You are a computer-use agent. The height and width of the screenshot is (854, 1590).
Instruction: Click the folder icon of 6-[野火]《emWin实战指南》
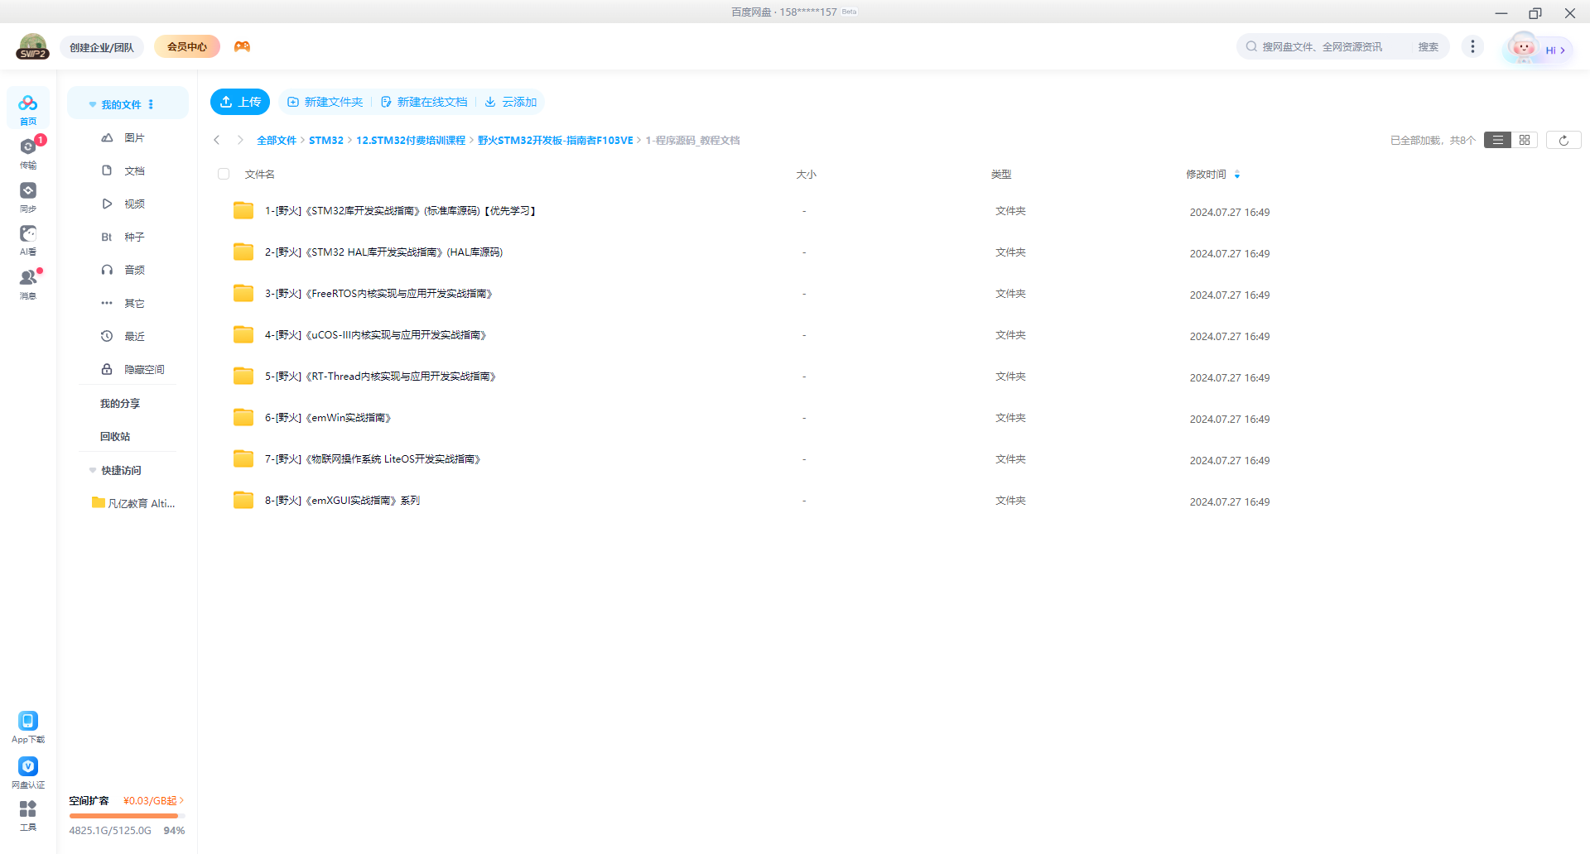coord(243,417)
